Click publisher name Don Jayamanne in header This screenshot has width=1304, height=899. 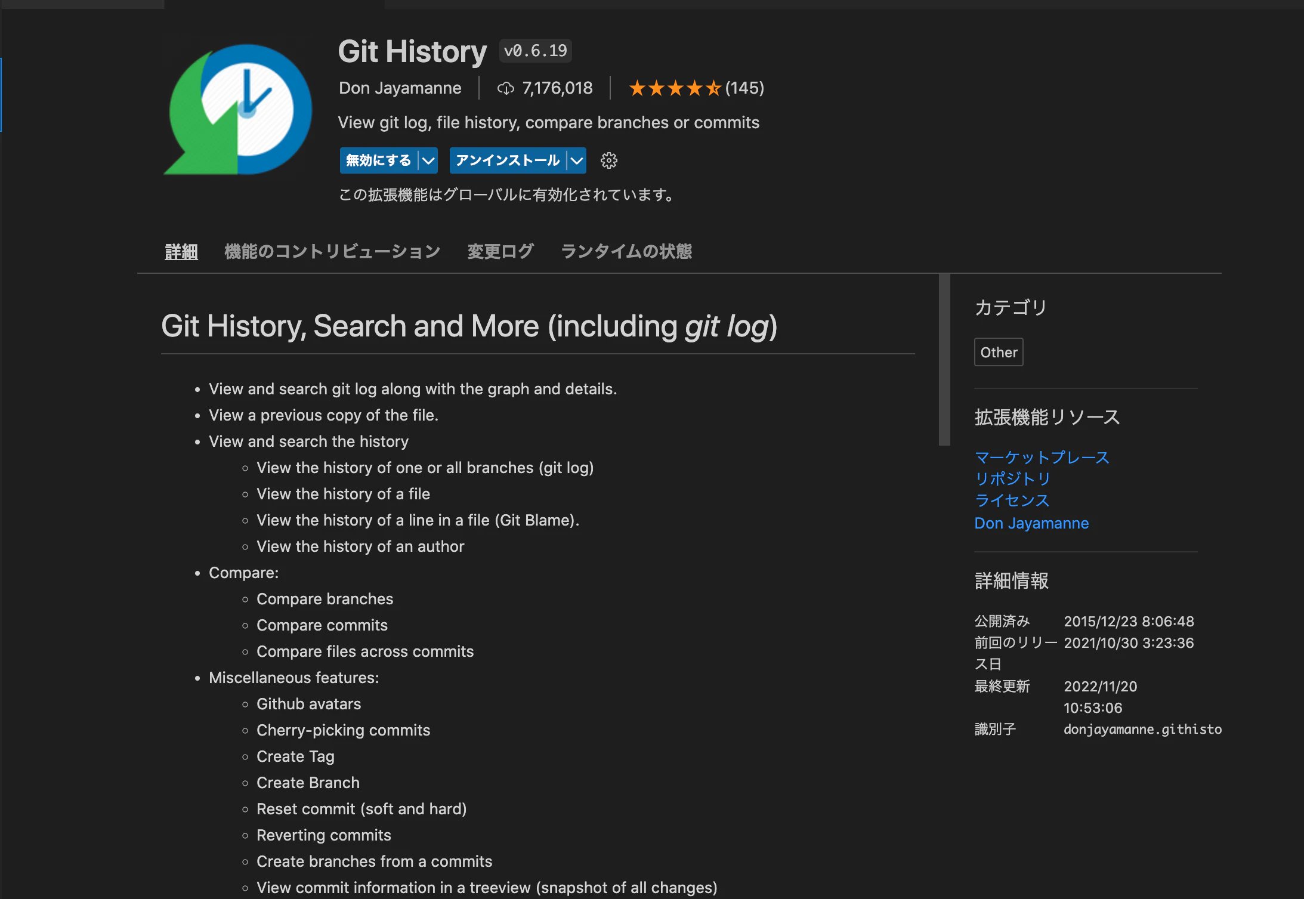[x=400, y=88]
